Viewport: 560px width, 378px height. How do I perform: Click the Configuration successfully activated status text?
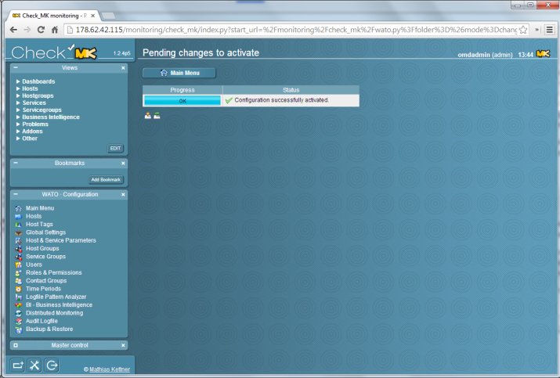point(281,100)
